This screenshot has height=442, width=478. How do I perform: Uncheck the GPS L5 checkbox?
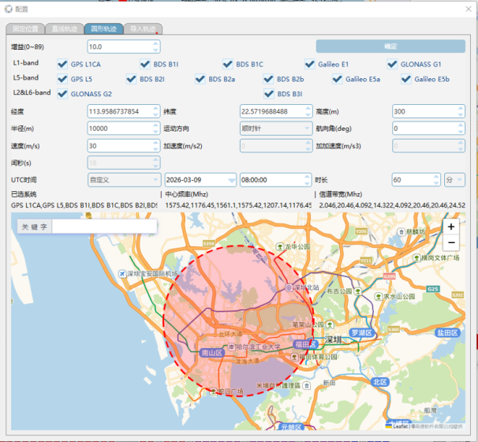click(x=62, y=79)
